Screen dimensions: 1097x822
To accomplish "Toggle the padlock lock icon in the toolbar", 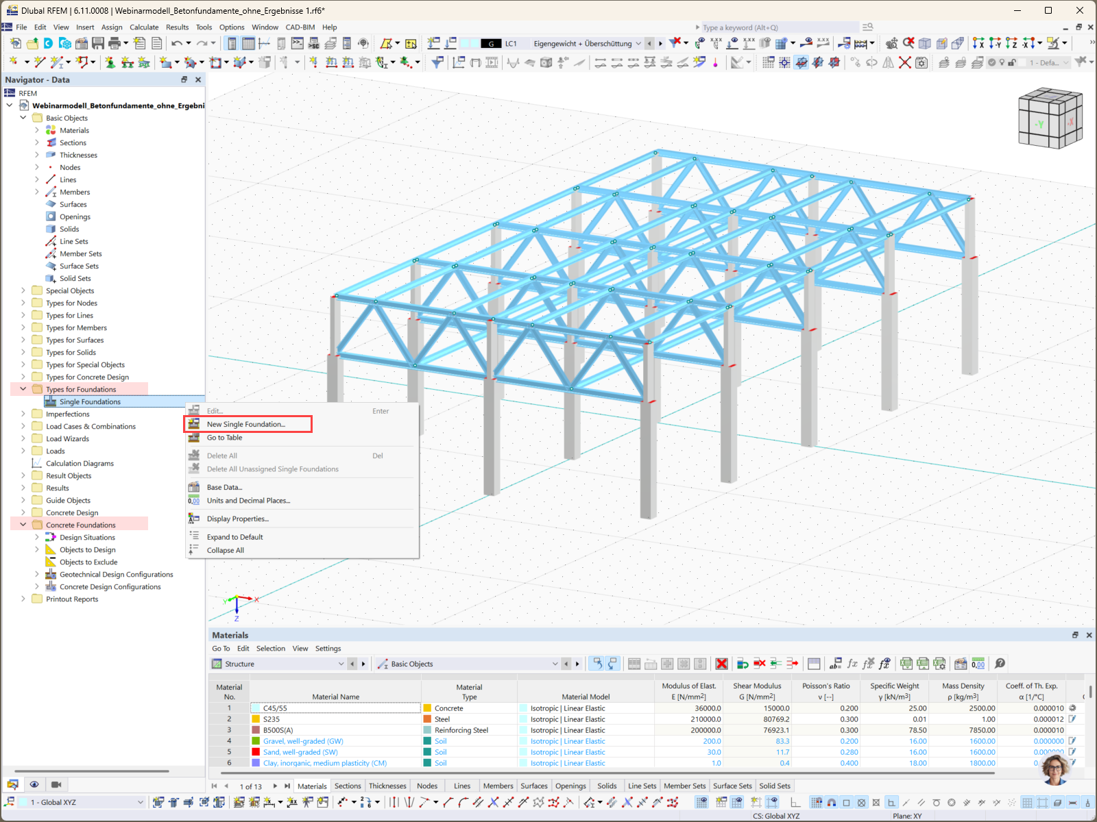I will coord(1011,62).
